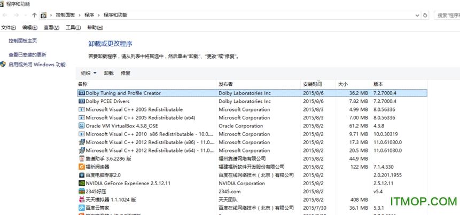Open the 编辑(E) menu
This screenshot has width=460, height=215.
[30, 28]
